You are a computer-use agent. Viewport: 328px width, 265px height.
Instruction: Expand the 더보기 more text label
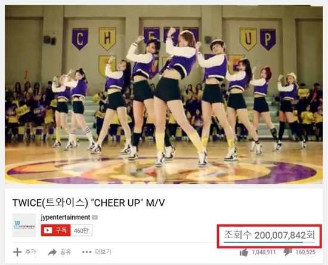point(103,252)
